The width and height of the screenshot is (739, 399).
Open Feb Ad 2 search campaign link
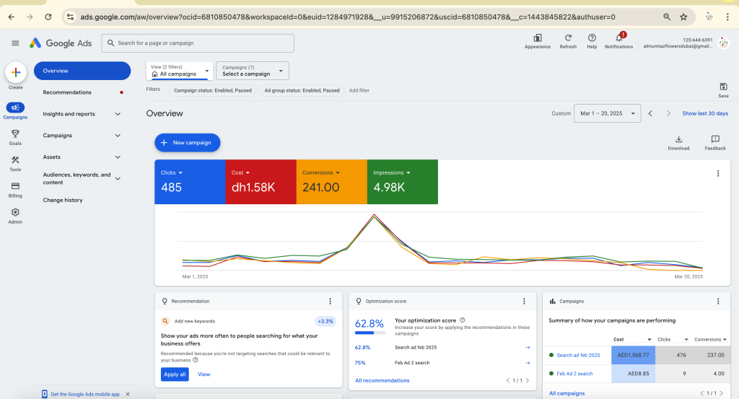point(574,374)
